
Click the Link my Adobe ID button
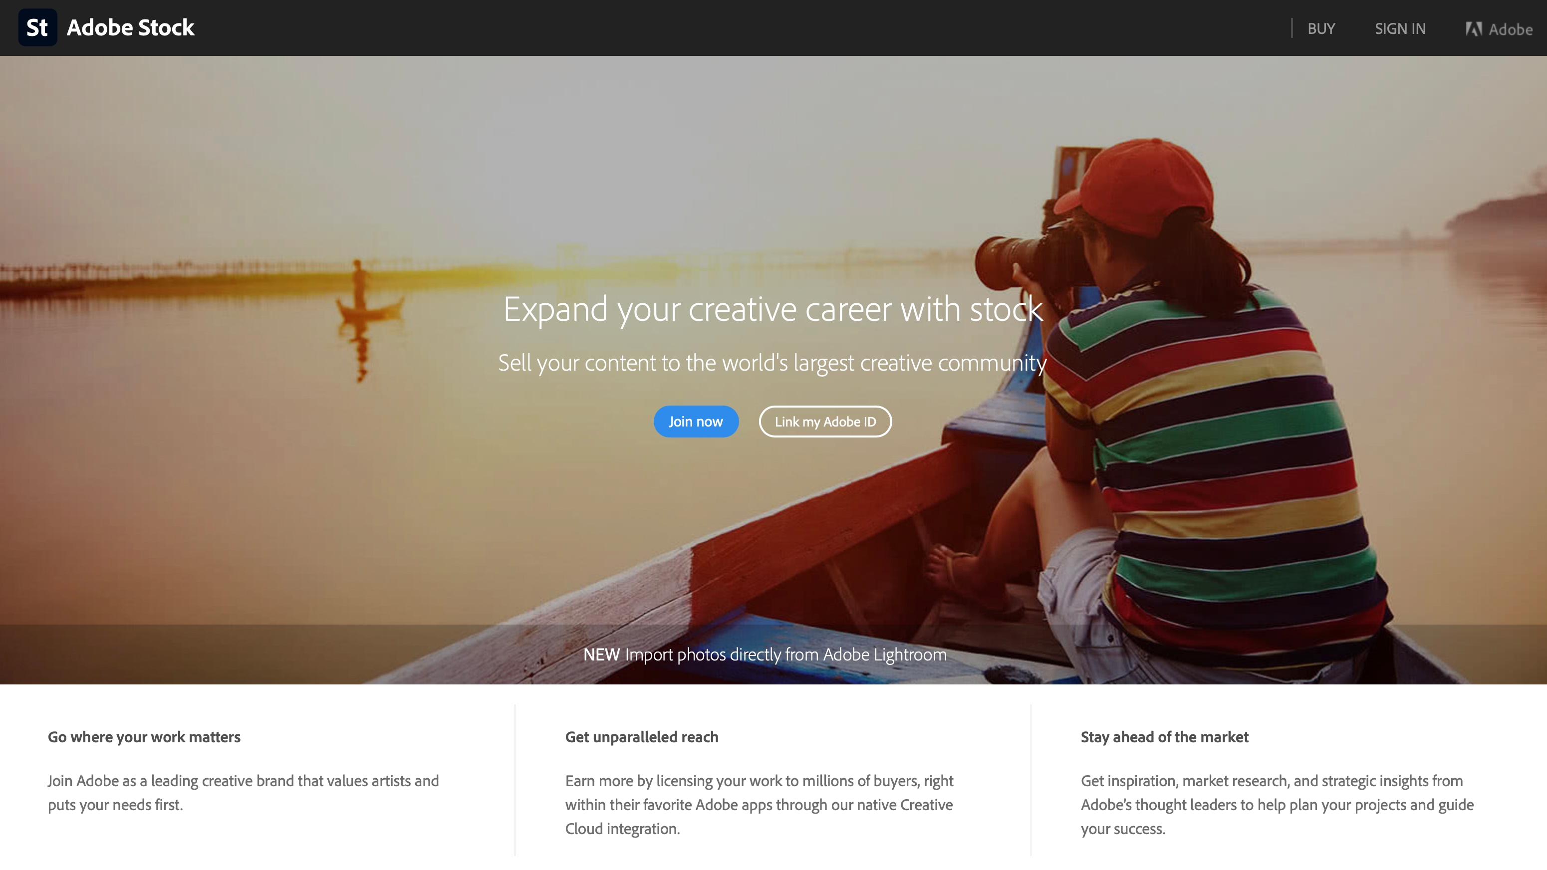[825, 422]
